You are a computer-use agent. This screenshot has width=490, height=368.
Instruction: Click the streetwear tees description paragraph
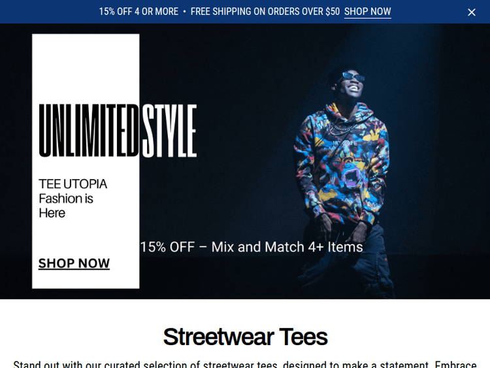point(245,365)
